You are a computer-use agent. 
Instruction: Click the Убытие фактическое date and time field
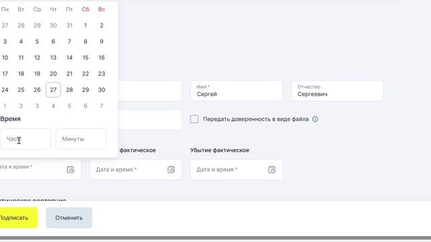click(x=236, y=170)
